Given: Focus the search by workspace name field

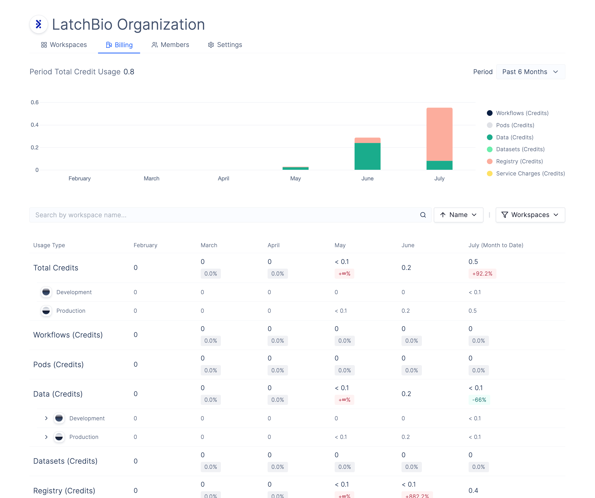Looking at the screenshot, I should (230, 215).
